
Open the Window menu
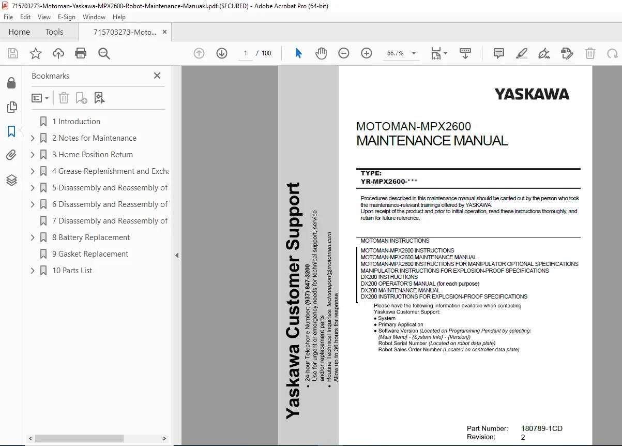94,17
